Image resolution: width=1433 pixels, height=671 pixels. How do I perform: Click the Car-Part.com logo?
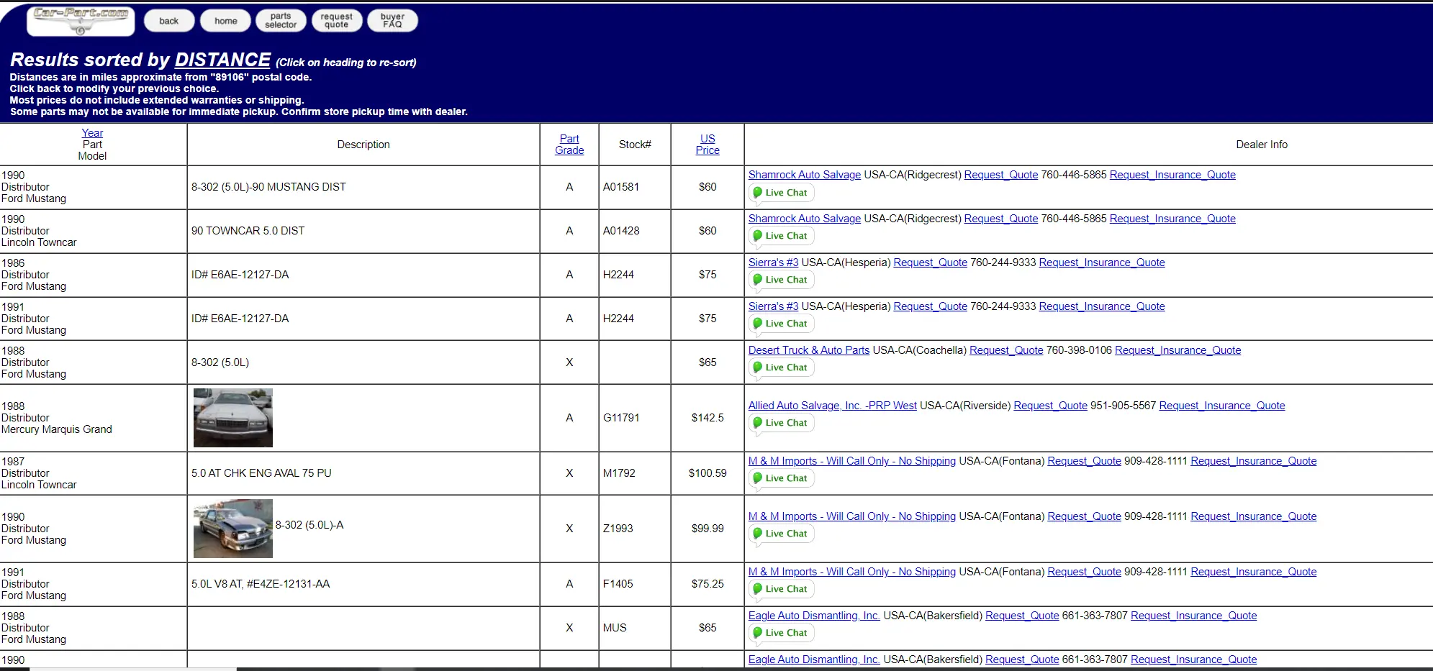point(81,21)
